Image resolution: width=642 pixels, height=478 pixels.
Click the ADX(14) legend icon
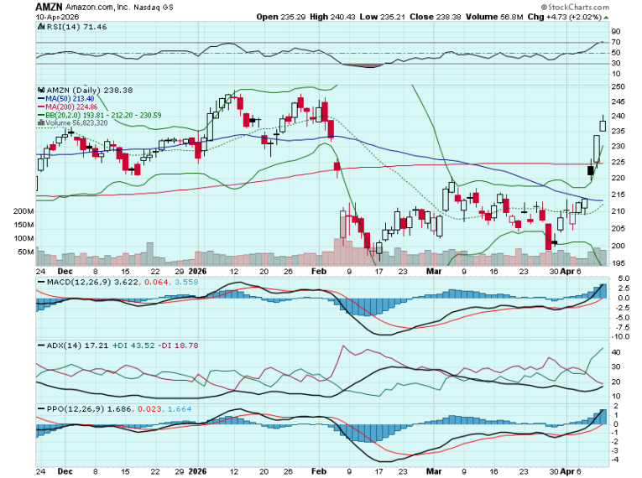tap(39, 346)
